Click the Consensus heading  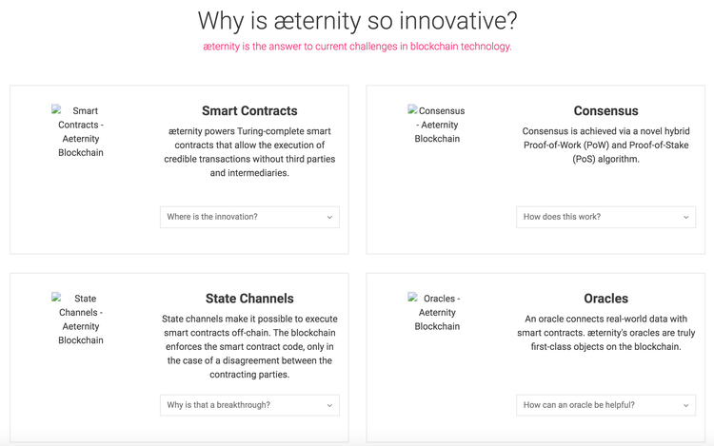point(605,111)
